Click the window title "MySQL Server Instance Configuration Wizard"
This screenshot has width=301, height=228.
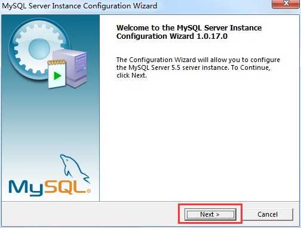79,6
